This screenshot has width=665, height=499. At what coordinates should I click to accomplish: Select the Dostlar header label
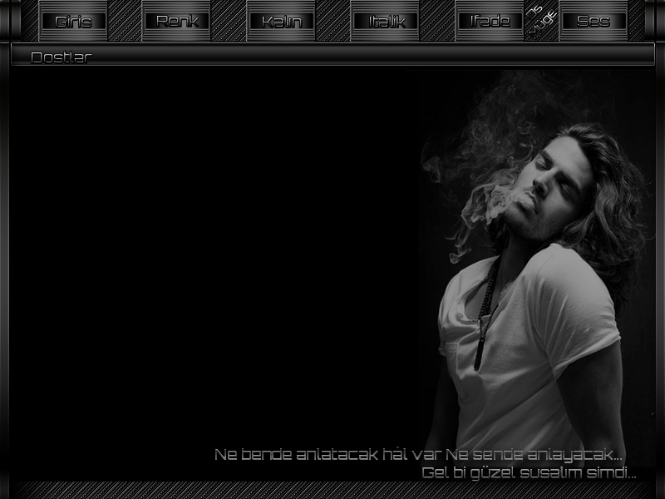[x=61, y=57]
